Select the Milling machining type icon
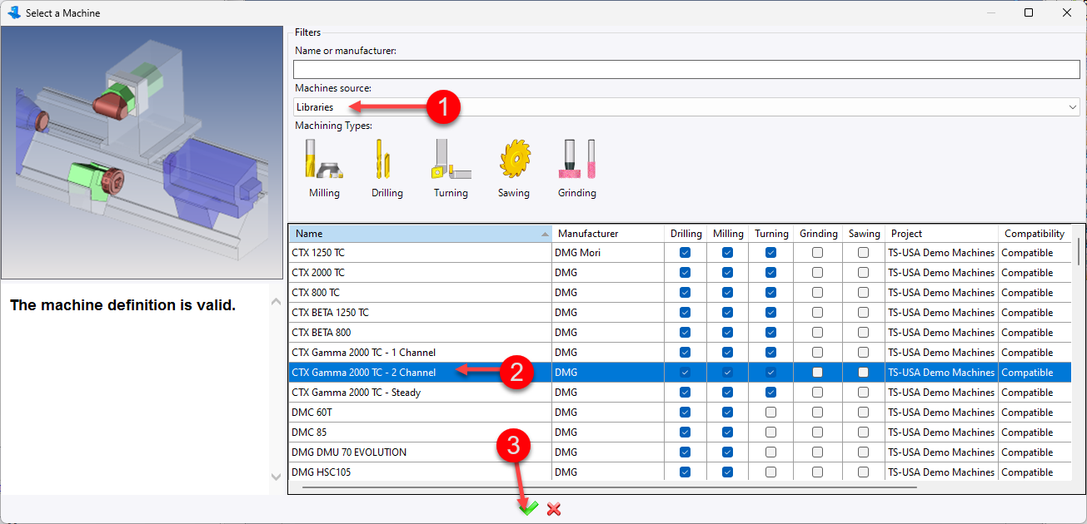The image size is (1087, 524). pos(324,159)
